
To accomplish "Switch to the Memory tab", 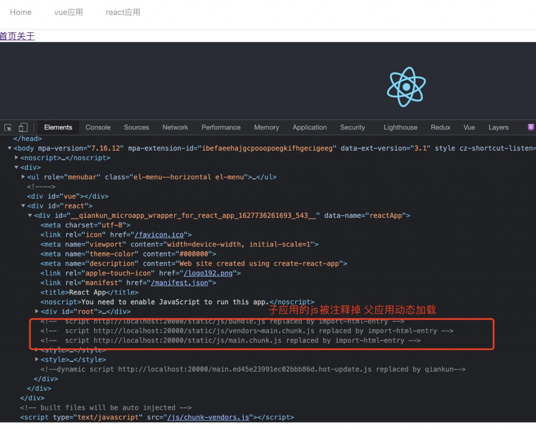I will point(266,127).
